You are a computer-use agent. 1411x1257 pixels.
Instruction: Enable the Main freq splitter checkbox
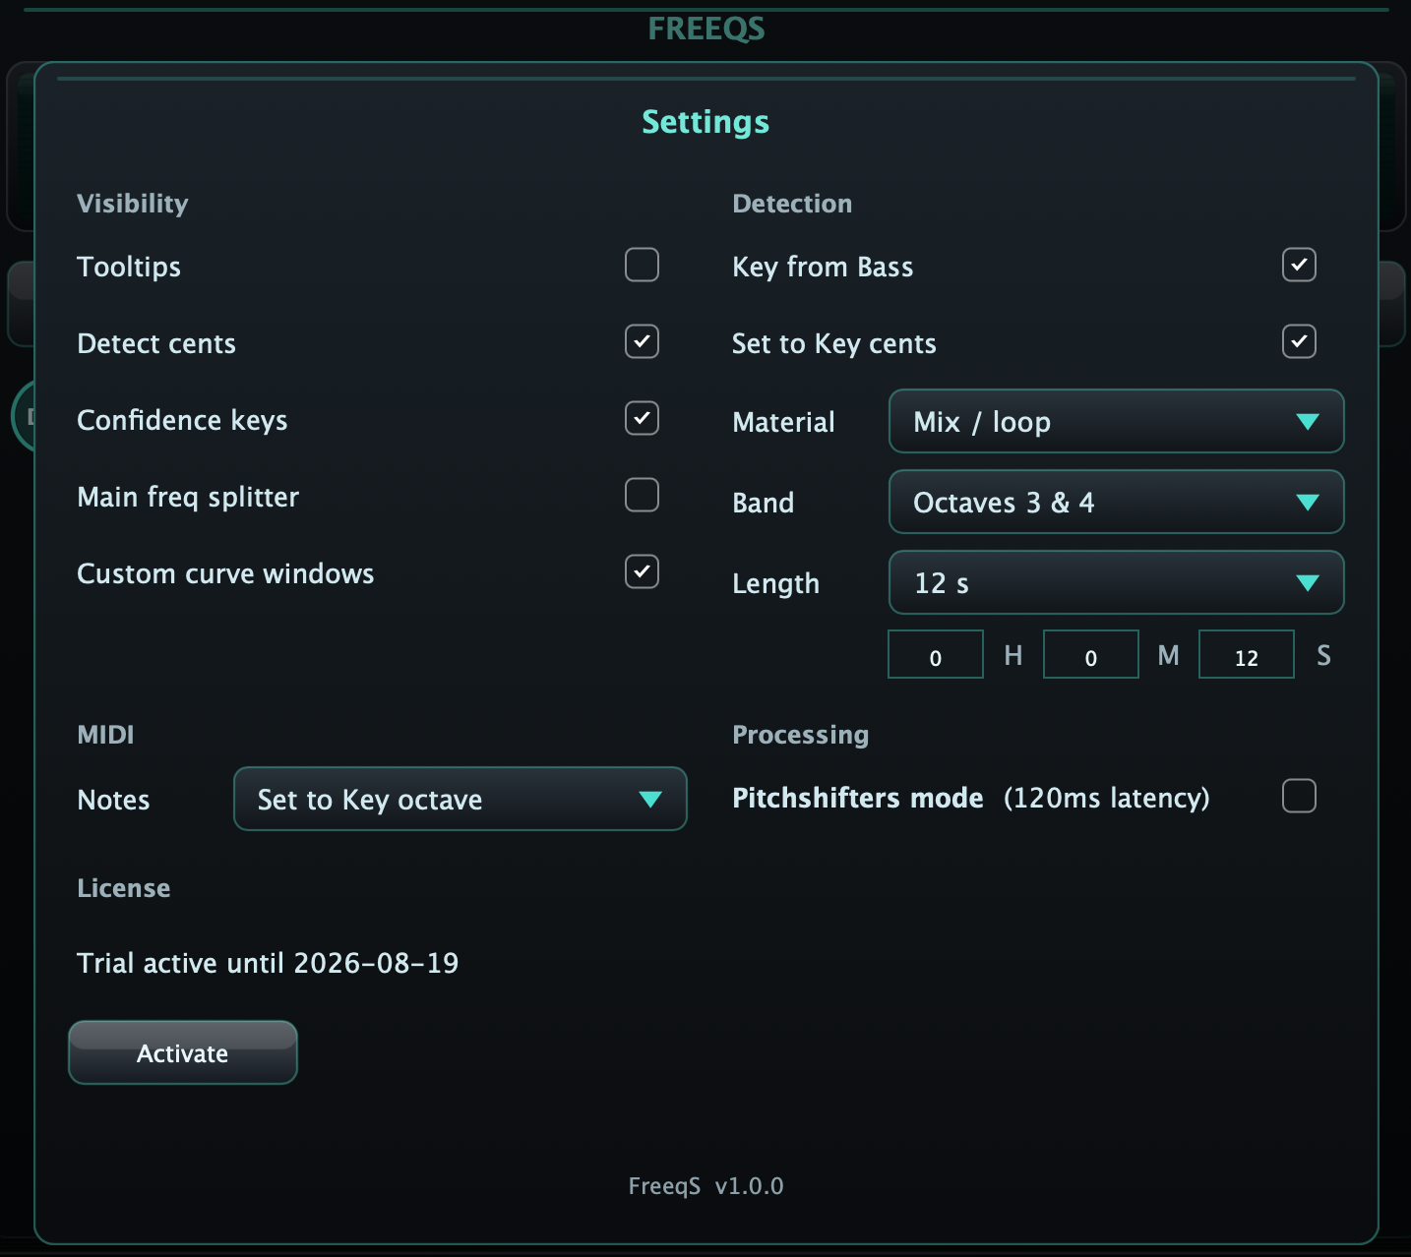pos(642,495)
